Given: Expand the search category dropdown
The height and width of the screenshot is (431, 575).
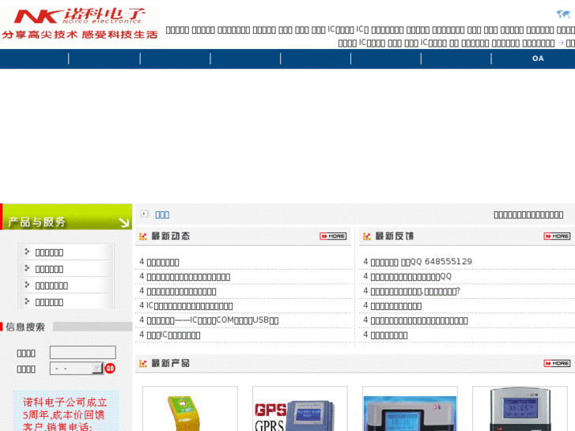Looking at the screenshot, I should click(x=77, y=369).
